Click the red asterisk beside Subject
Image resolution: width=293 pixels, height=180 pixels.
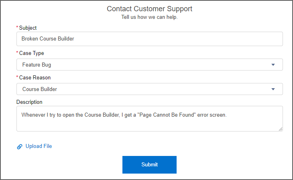pyautogui.click(x=17, y=28)
